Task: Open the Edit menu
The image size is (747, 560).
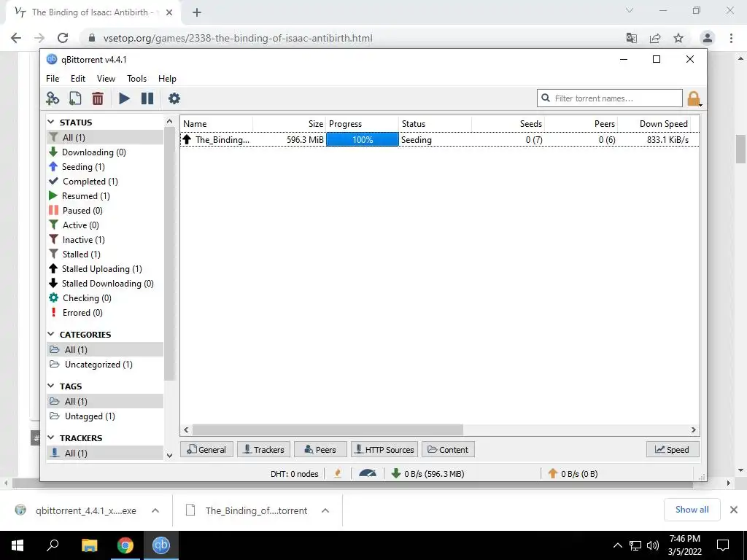Action: [77, 79]
